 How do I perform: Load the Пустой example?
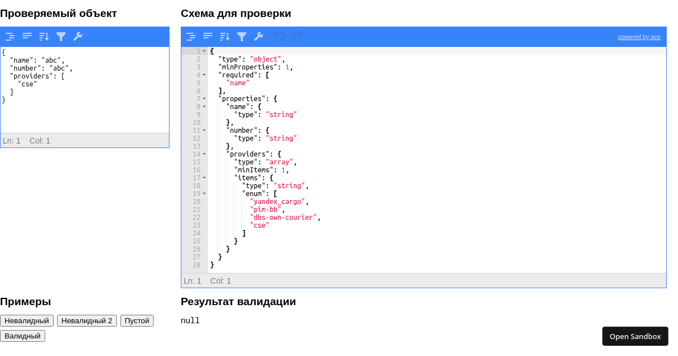coord(137,321)
